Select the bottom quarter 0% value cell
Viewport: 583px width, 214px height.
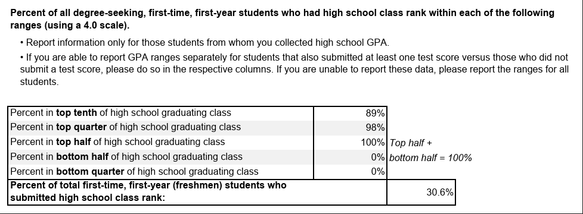coord(350,171)
